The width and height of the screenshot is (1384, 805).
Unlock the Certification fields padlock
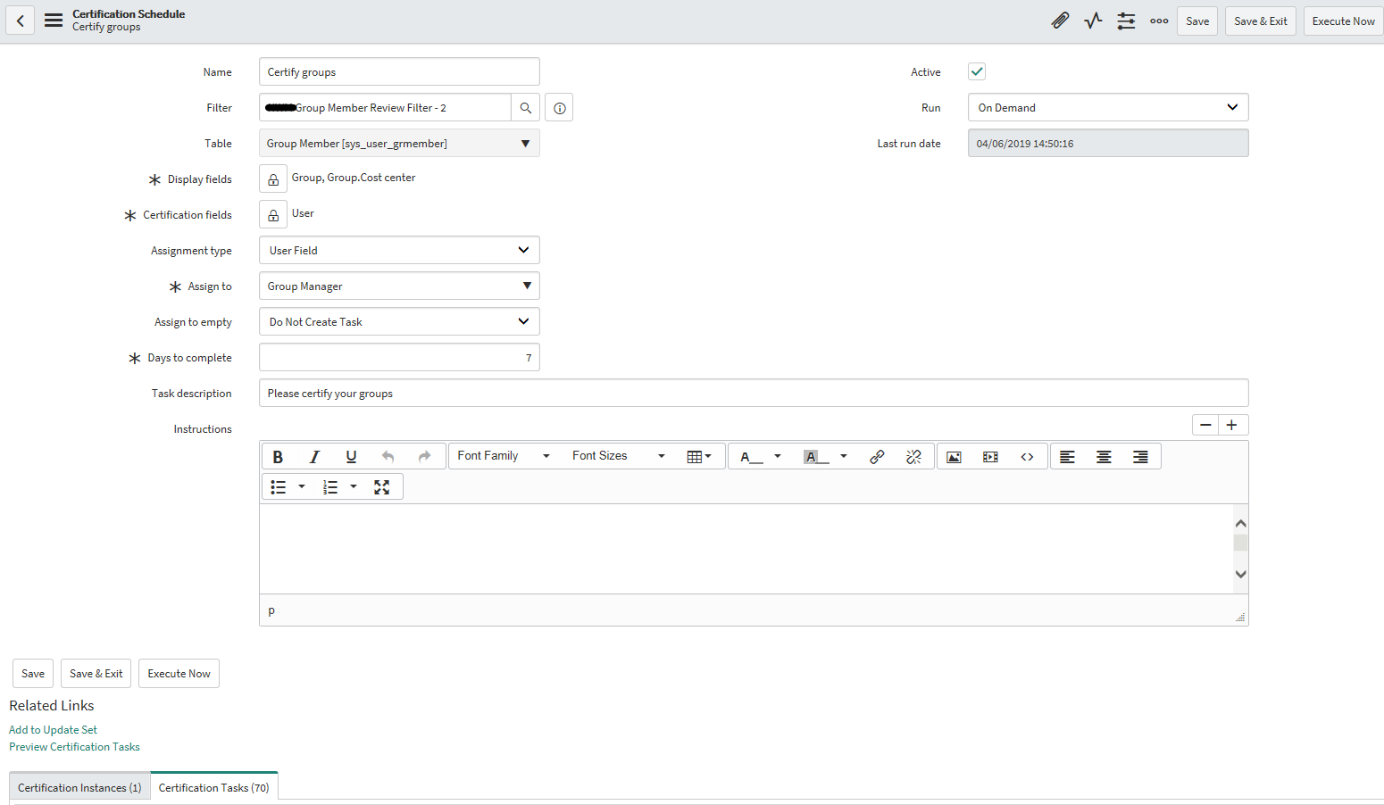tap(273, 214)
